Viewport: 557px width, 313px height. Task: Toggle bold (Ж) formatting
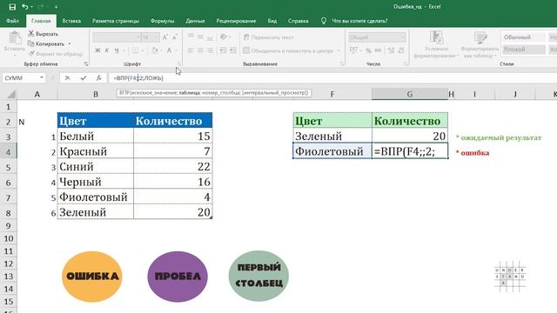point(97,50)
